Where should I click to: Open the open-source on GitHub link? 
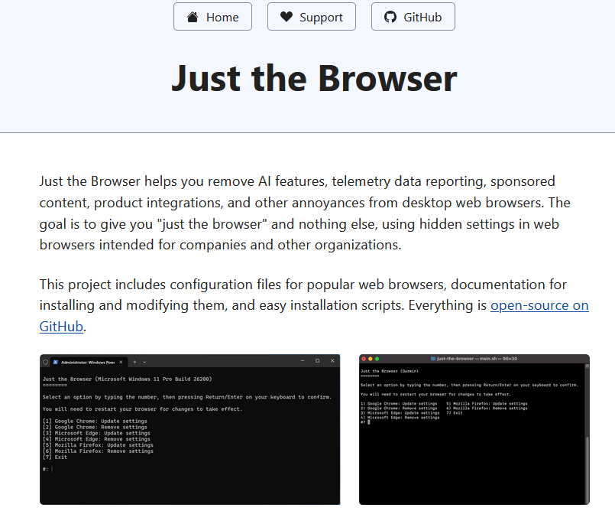[x=540, y=304]
